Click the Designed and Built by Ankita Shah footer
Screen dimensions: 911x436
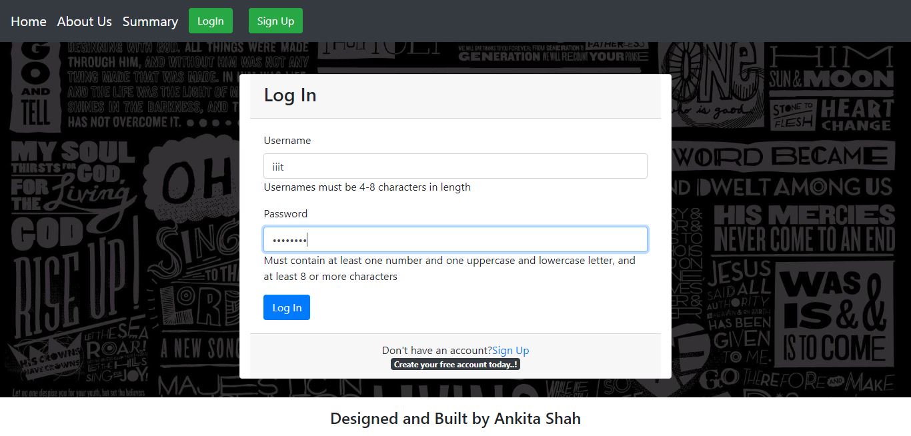coord(455,418)
